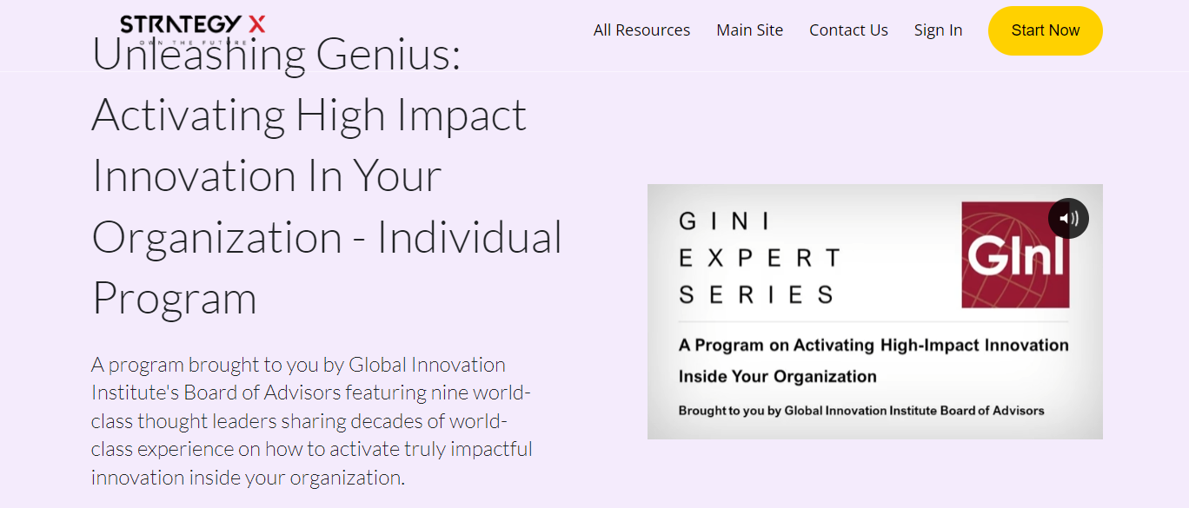Open the Contact Us link
1189x508 pixels.
848,30
